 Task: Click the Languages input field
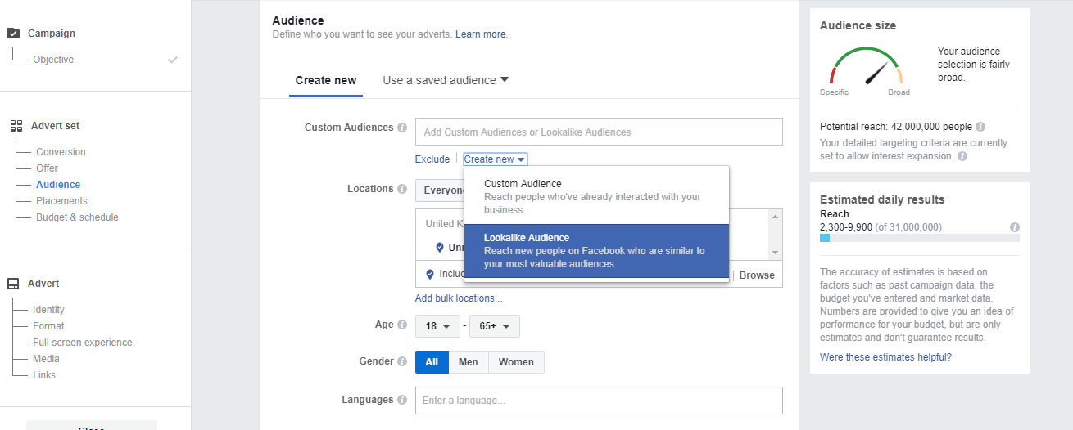599,401
